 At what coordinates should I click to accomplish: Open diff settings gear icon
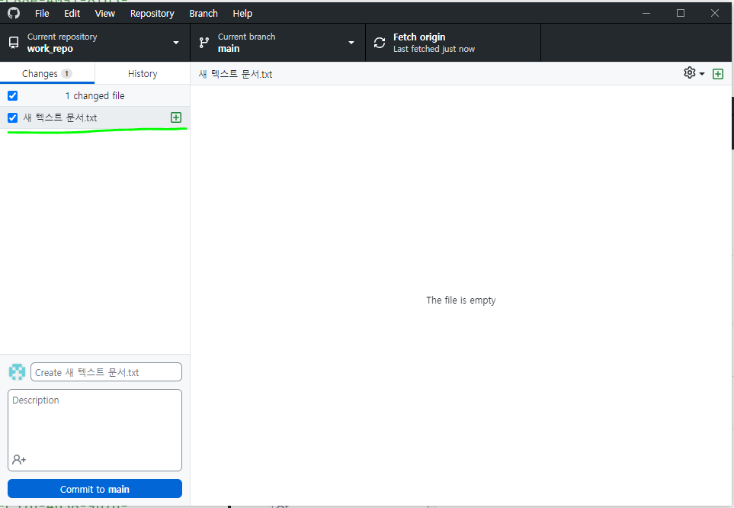(690, 72)
